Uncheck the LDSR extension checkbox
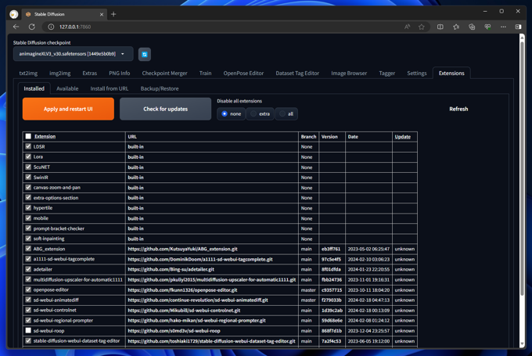532x356 pixels. [x=28, y=146]
